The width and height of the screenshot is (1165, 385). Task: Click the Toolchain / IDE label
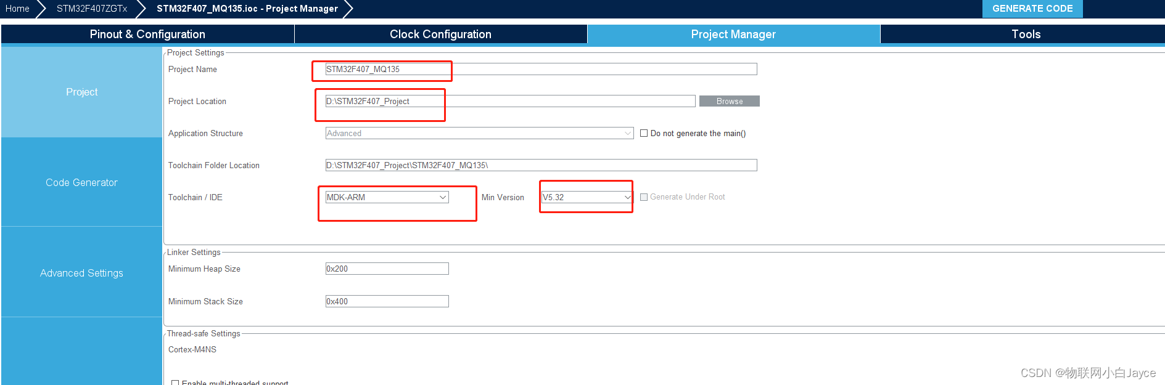[196, 197]
